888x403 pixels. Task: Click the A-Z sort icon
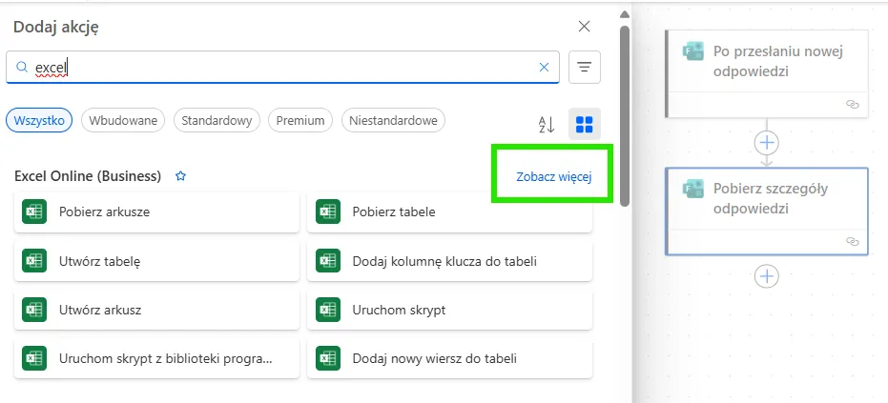click(x=547, y=124)
